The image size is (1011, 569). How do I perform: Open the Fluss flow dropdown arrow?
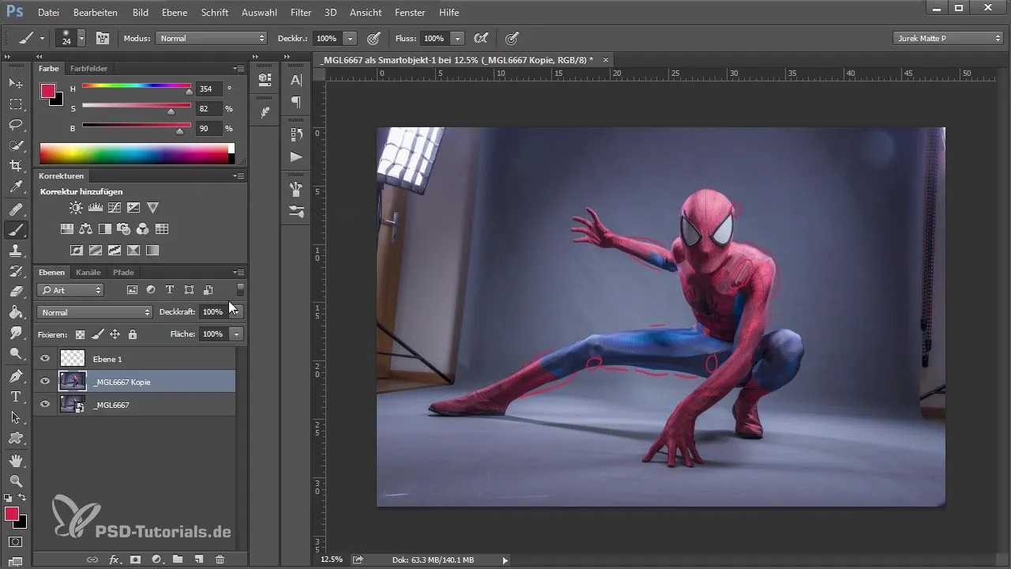coord(458,38)
